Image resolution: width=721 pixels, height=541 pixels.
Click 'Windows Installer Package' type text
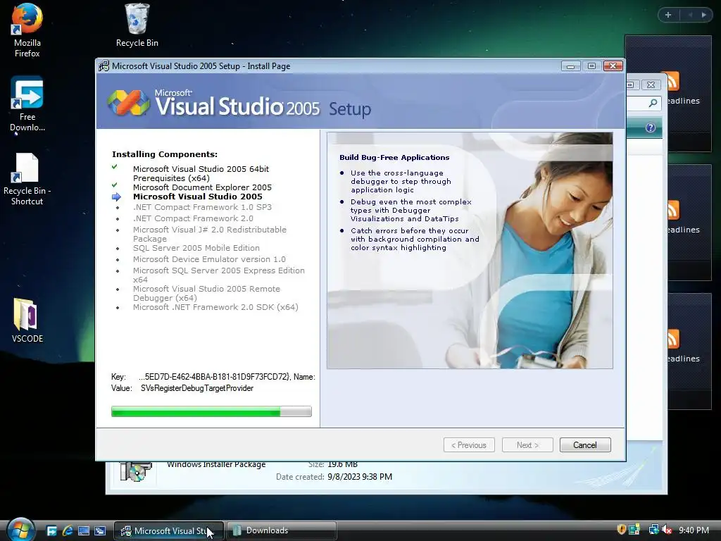pos(216,465)
